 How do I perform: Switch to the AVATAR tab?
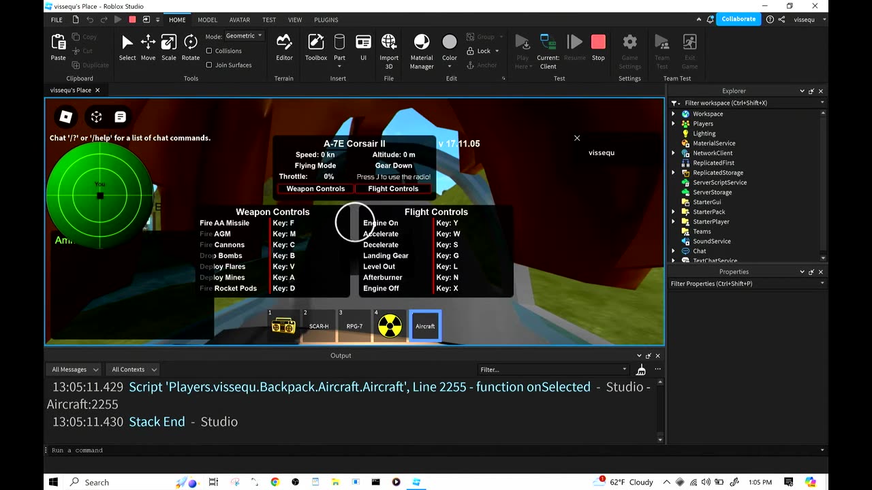tap(239, 20)
